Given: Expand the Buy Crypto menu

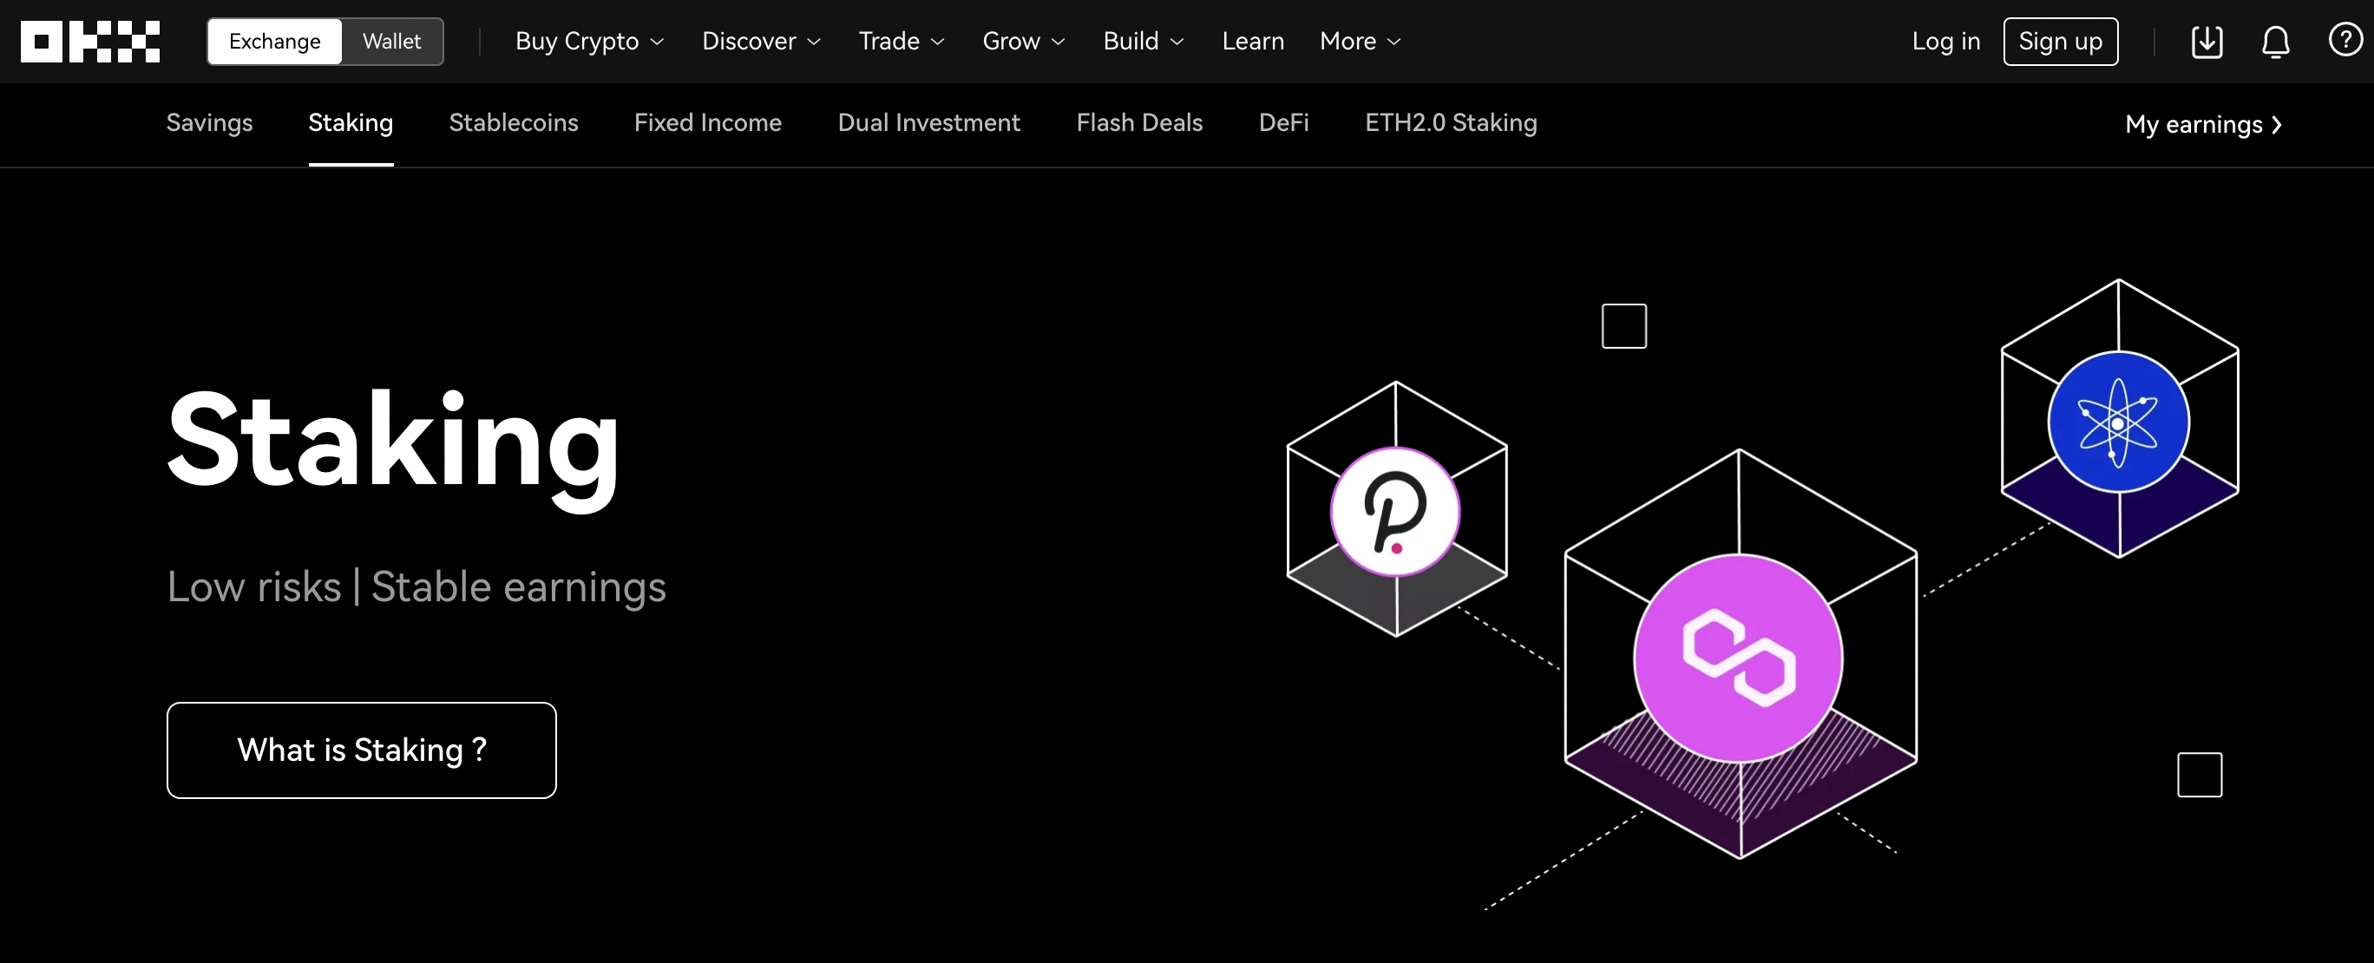Looking at the screenshot, I should coord(590,42).
